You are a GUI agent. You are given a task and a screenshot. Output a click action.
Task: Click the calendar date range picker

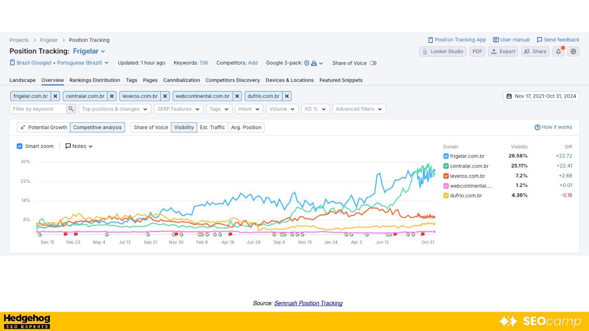541,96
